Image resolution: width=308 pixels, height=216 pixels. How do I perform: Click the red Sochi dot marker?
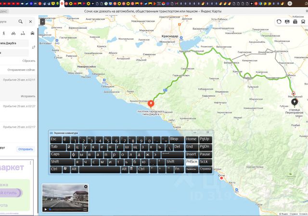221,178
